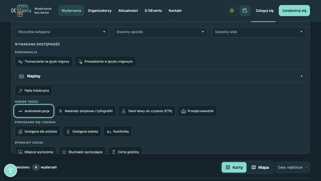Screen dimensions: 321x181
Task: Toggle Dostępne dla wózków filter
Action: click(x=38, y=131)
